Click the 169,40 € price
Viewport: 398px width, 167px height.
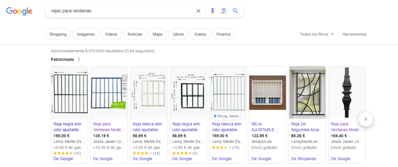click(339, 136)
